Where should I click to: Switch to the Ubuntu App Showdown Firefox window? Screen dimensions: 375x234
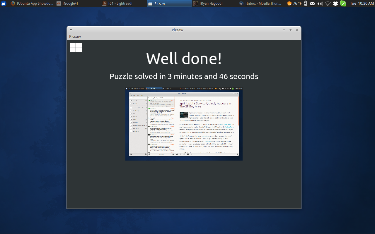[31, 3]
